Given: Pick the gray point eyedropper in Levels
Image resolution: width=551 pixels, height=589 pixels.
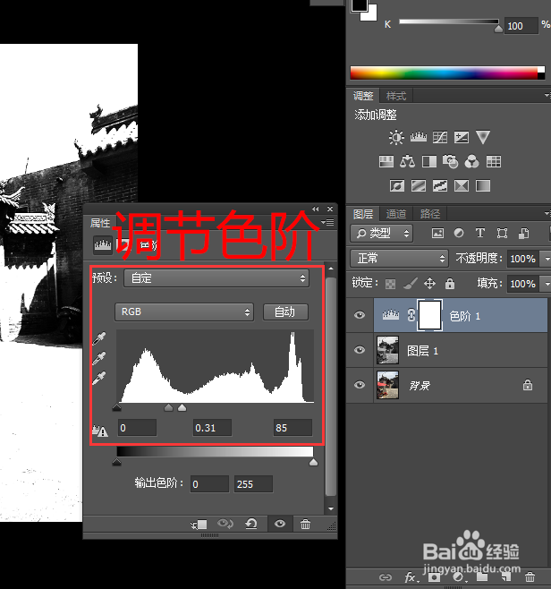Looking at the screenshot, I should pyautogui.click(x=99, y=359).
